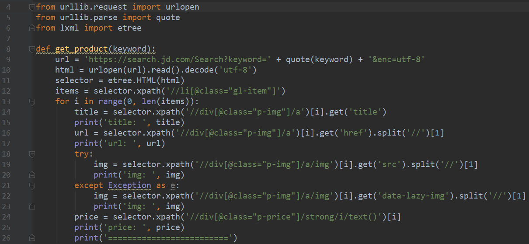Click the print('url: ', url) statement
The image size is (529, 244).
coord(121,143)
